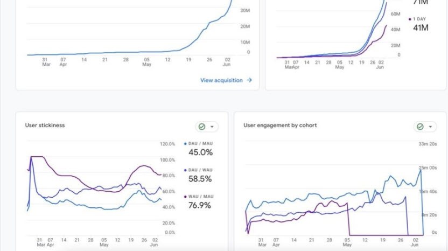This screenshot has width=448, height=251.
Task: Expand User engagement by cohort dropdown arrow
Action: [x=430, y=127]
